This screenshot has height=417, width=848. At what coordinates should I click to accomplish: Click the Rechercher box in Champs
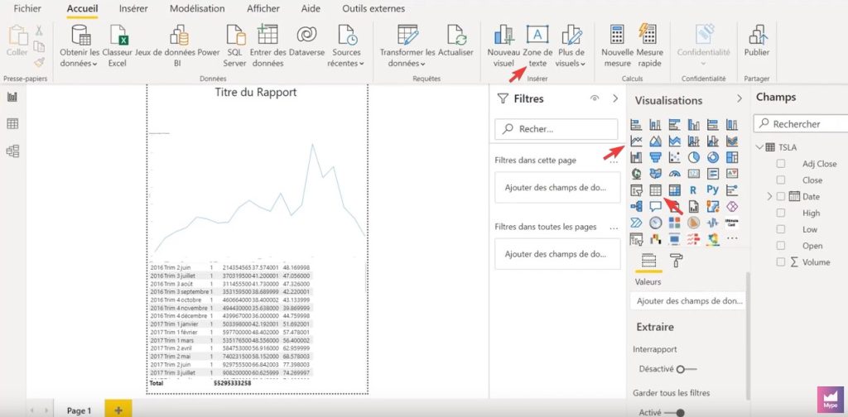802,124
